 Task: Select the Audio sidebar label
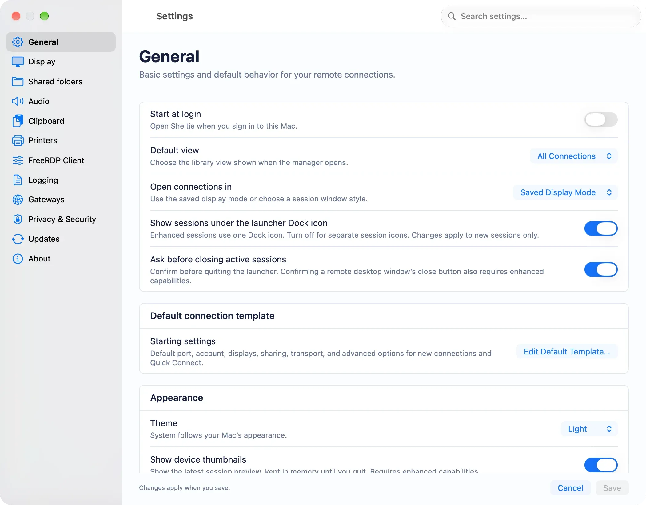39,101
